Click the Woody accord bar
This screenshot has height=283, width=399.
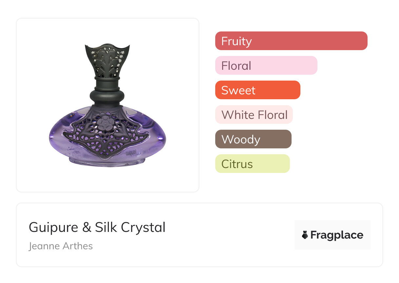click(253, 139)
